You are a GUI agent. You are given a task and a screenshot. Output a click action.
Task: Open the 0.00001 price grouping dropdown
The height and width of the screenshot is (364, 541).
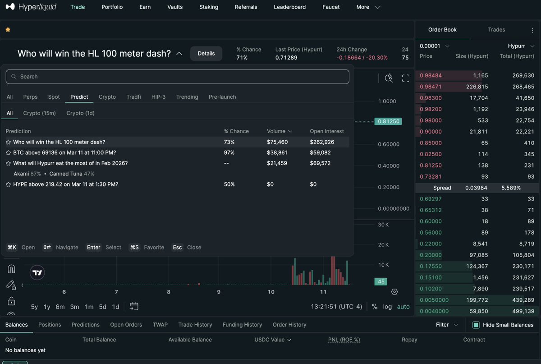click(x=435, y=46)
